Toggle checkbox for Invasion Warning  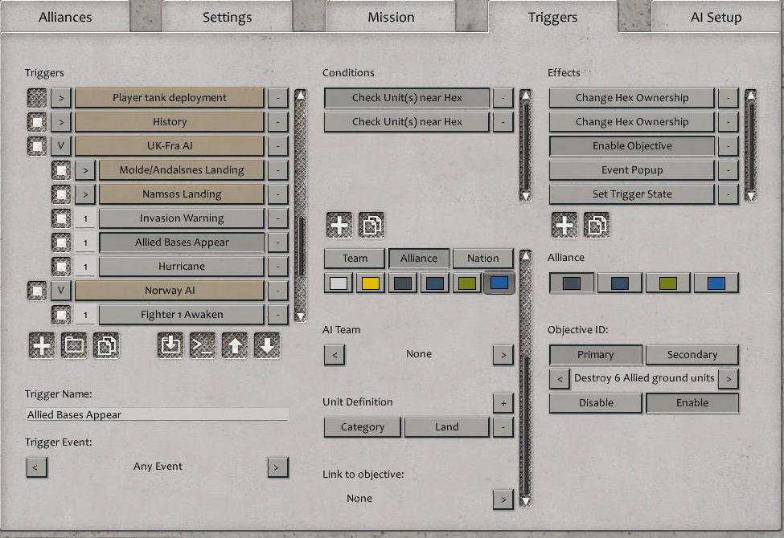coord(61,218)
